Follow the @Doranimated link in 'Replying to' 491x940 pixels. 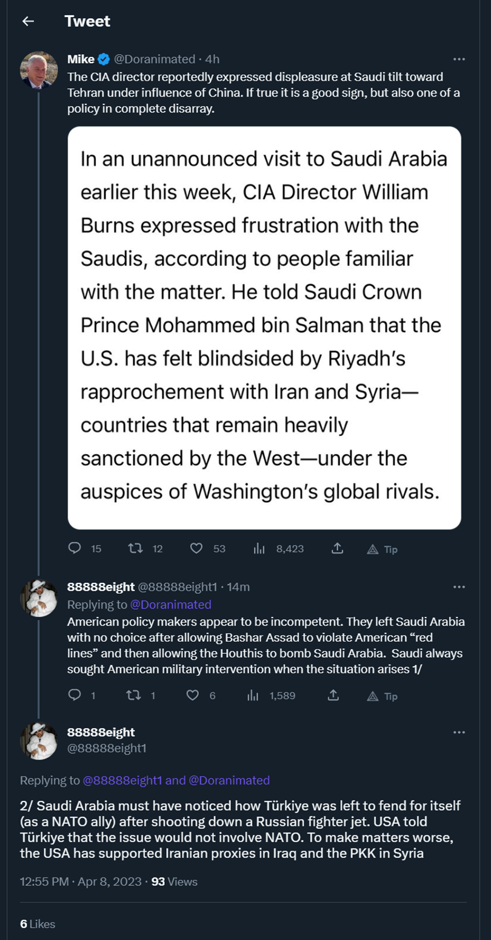point(171,604)
